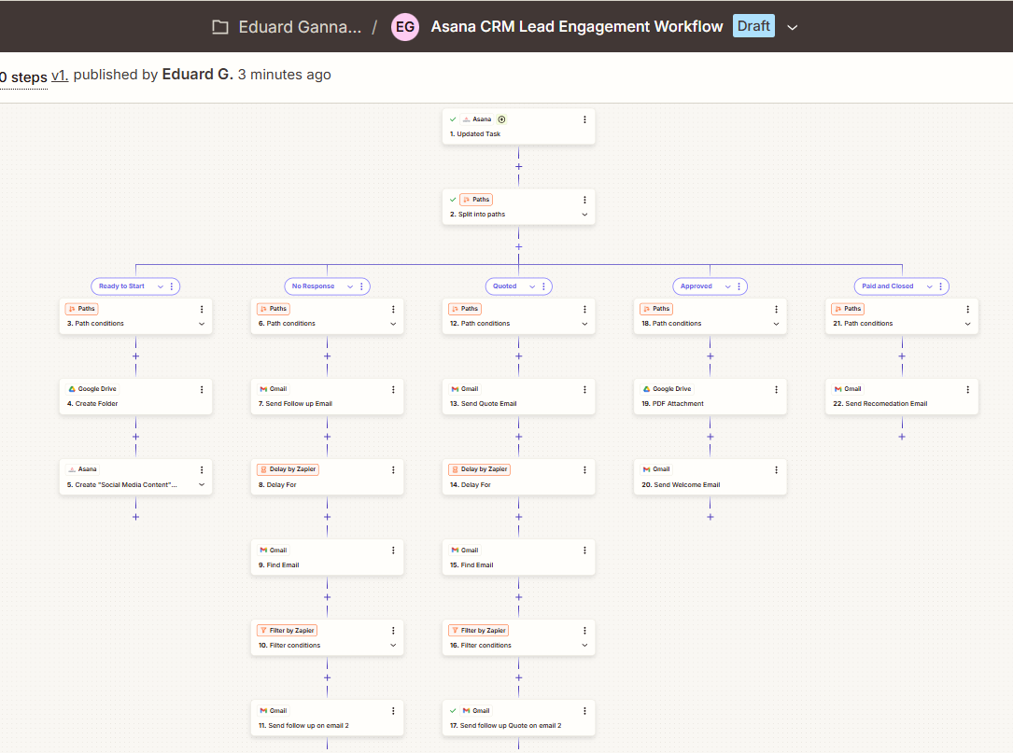1013x753 pixels.
Task: Open options menu for PDF Attachment step
Action: tap(776, 389)
